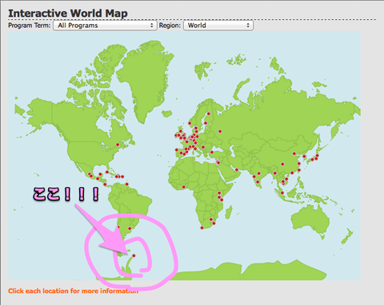Select the red marker in southern India
The width and height of the screenshot is (384, 305).
click(258, 182)
